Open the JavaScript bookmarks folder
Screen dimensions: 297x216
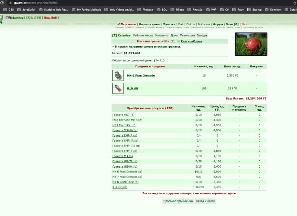tap(26, 10)
